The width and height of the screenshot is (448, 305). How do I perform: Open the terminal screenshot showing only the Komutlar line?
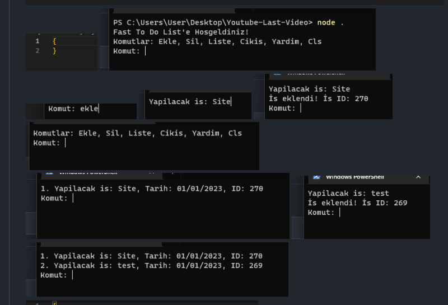coord(144,146)
